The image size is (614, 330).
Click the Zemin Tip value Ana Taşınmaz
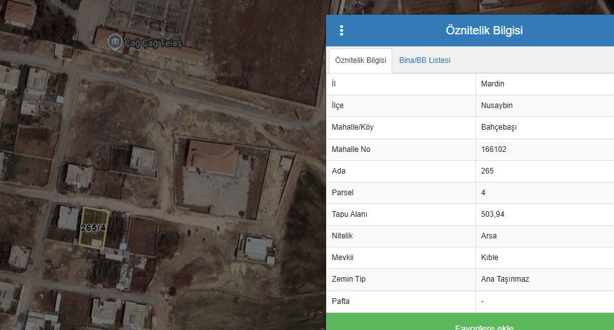click(505, 279)
